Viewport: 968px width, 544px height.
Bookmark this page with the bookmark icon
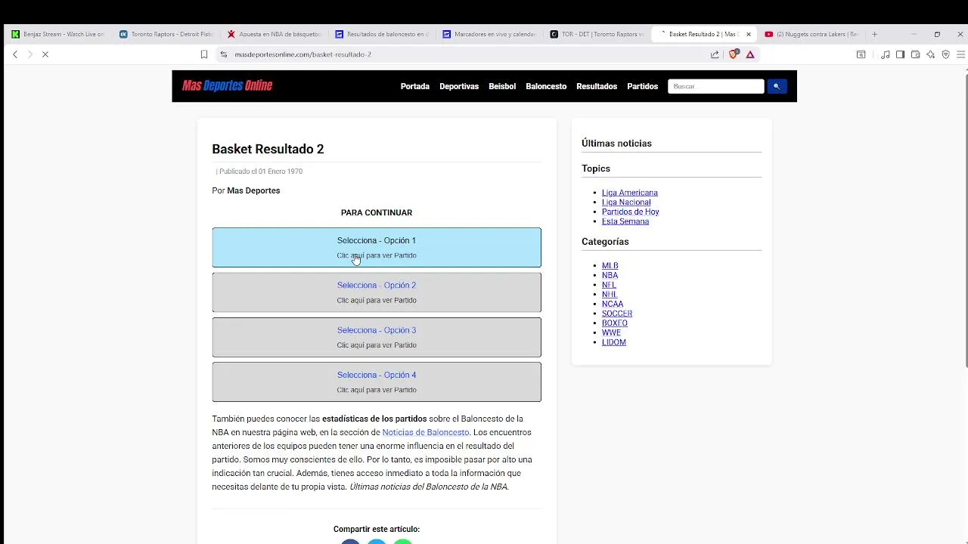[x=204, y=54]
